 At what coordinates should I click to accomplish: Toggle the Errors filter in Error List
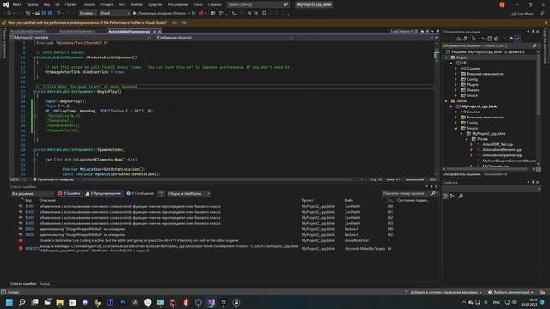coord(70,193)
